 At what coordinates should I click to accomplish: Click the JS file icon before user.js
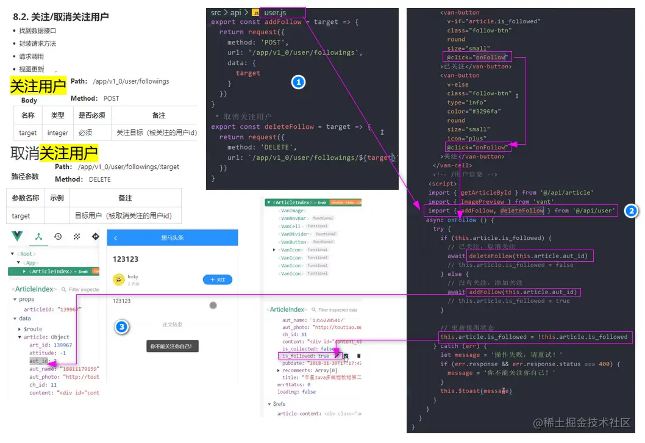(x=255, y=13)
